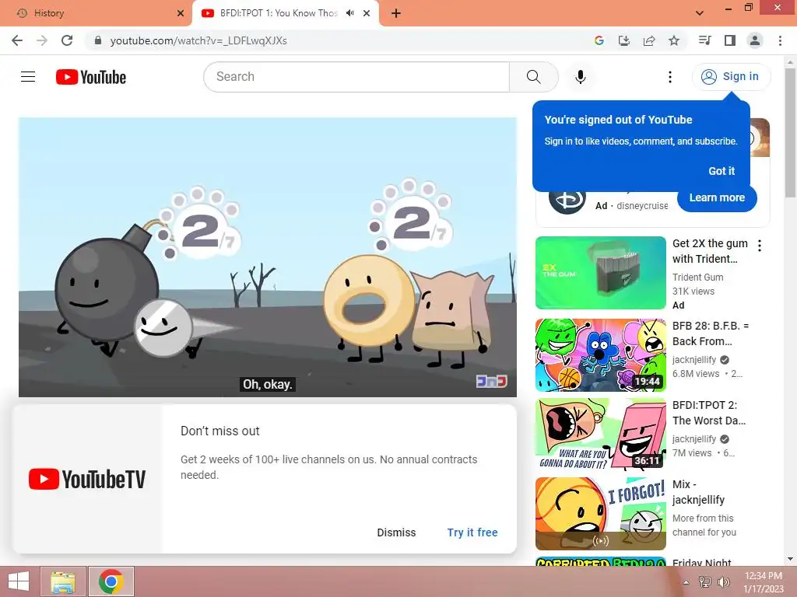This screenshot has width=797, height=597.
Task: Toggle Chrome side panel icon
Action: [x=730, y=40]
